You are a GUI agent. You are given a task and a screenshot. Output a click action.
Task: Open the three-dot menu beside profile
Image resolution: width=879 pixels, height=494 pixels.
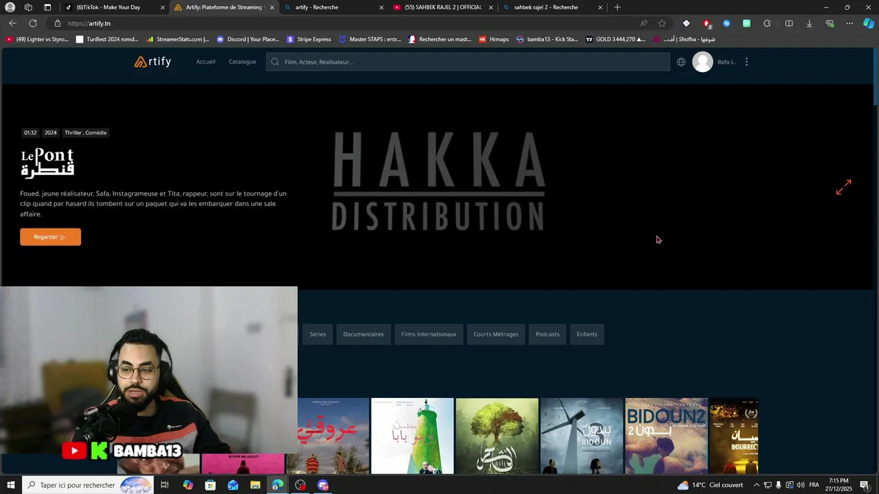746,62
